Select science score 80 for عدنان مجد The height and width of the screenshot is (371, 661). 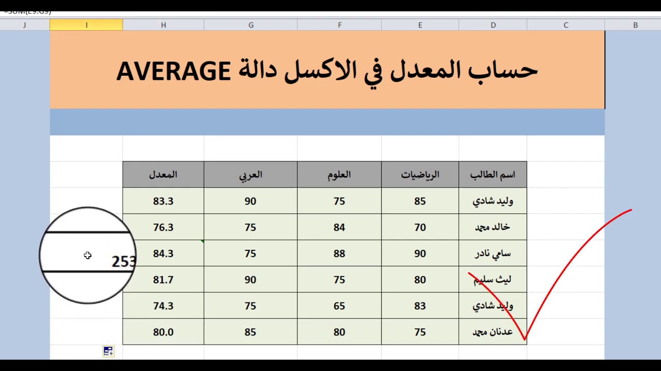tap(339, 332)
